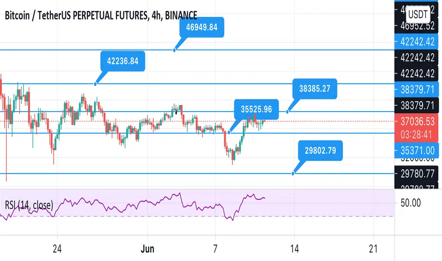Click the black 29780.77 price axis label
Image resolution: width=442 pixels, height=261 pixels.
[x=417, y=173]
